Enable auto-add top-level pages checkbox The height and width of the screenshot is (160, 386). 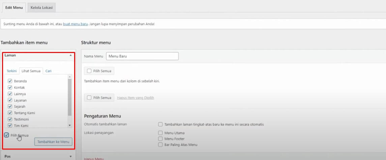pyautogui.click(x=160, y=124)
